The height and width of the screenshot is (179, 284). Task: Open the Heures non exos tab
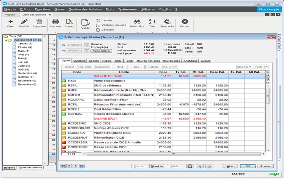click(148, 61)
